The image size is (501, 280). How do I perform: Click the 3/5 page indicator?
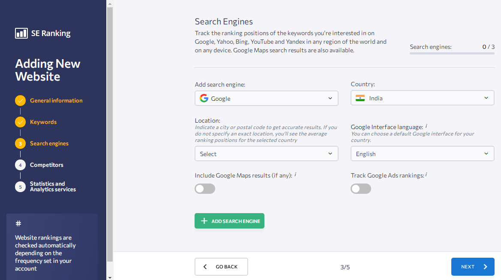pyautogui.click(x=345, y=267)
